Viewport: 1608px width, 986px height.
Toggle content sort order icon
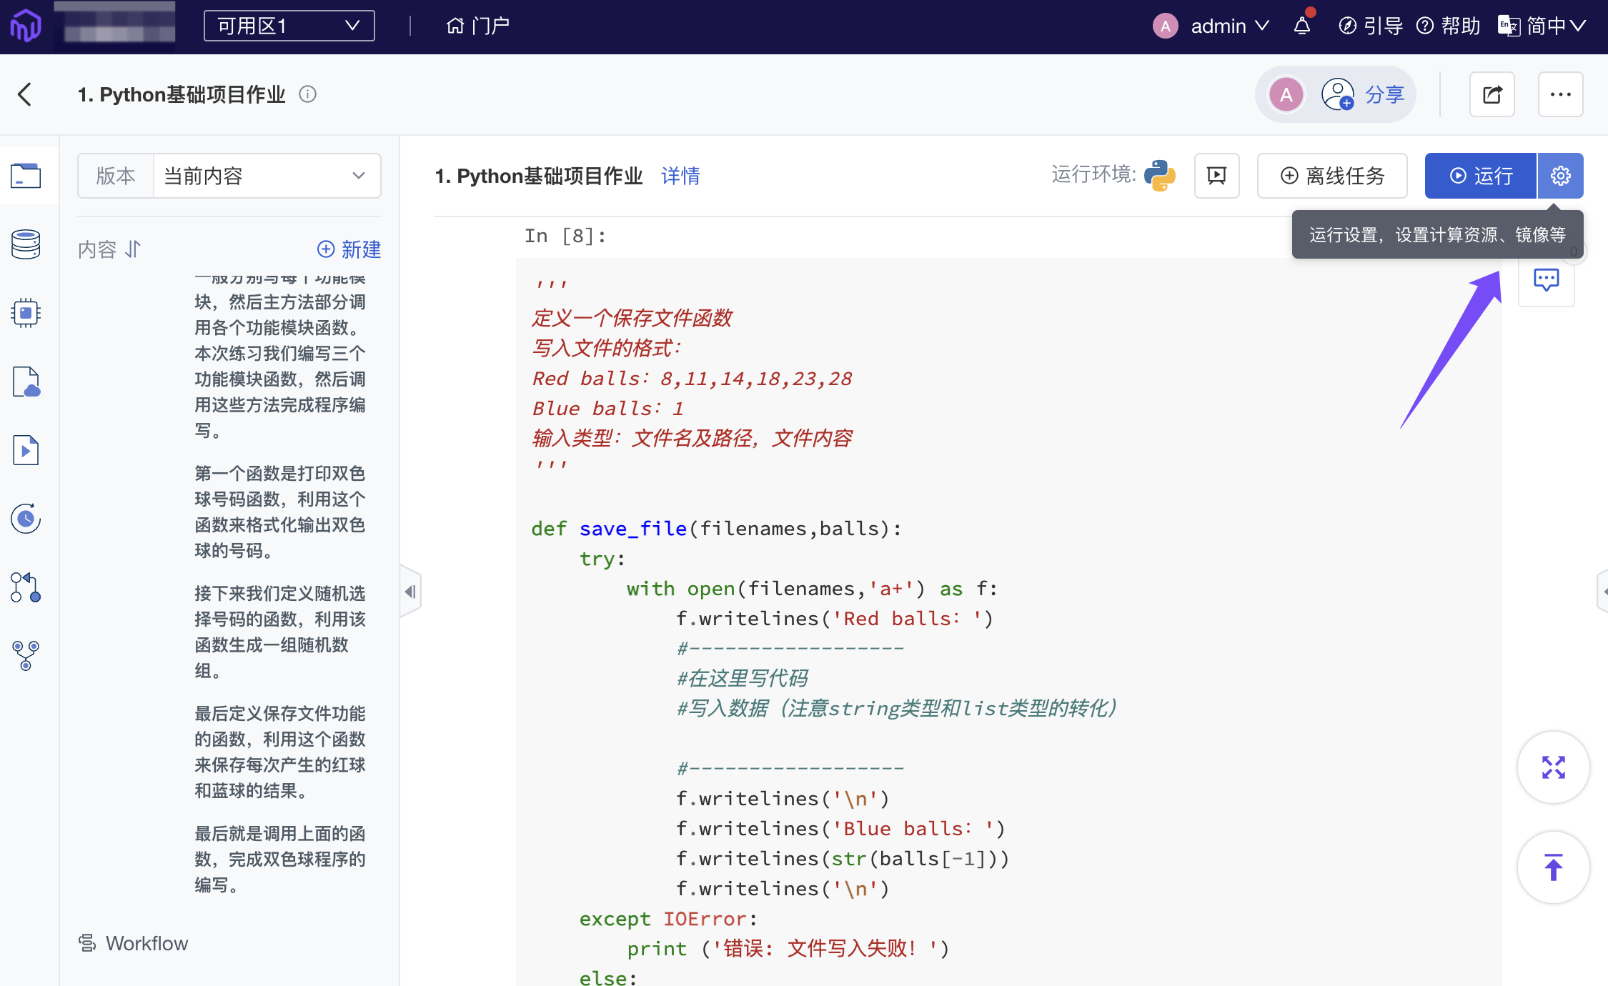point(133,249)
